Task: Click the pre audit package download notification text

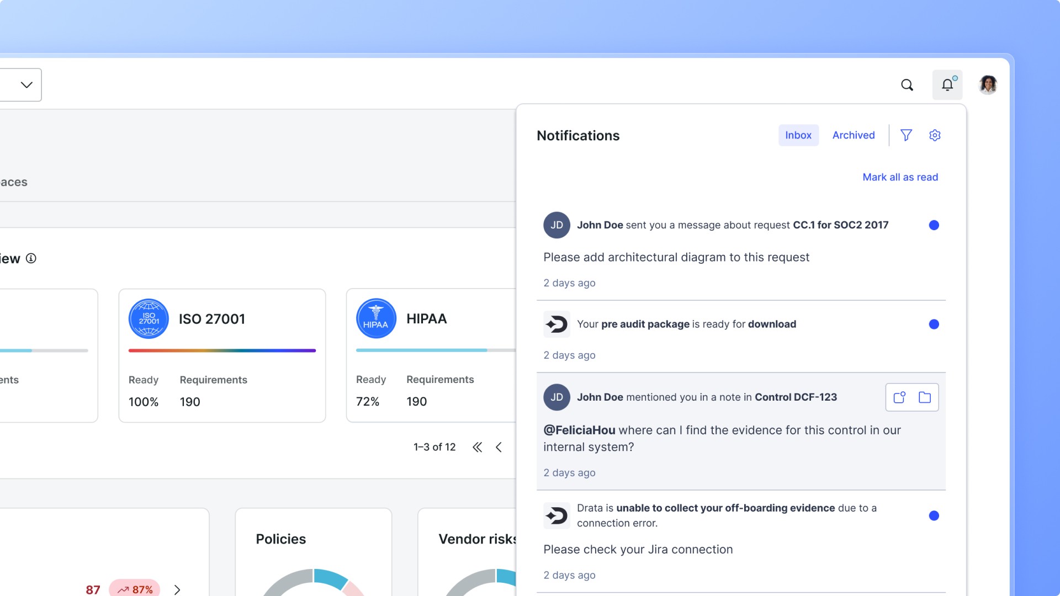Action: [686, 324]
